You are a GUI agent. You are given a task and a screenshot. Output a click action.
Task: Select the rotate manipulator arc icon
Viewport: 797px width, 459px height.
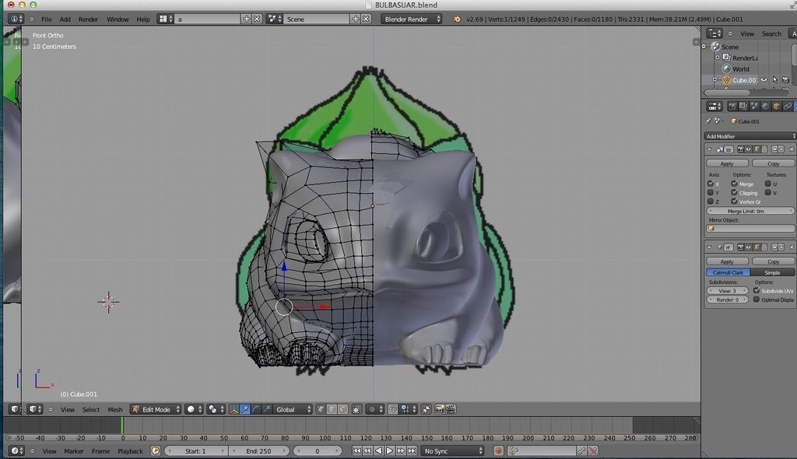coord(255,409)
